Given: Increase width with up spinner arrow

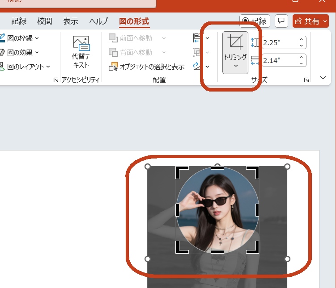Looking at the screenshot, I should pos(301,57).
